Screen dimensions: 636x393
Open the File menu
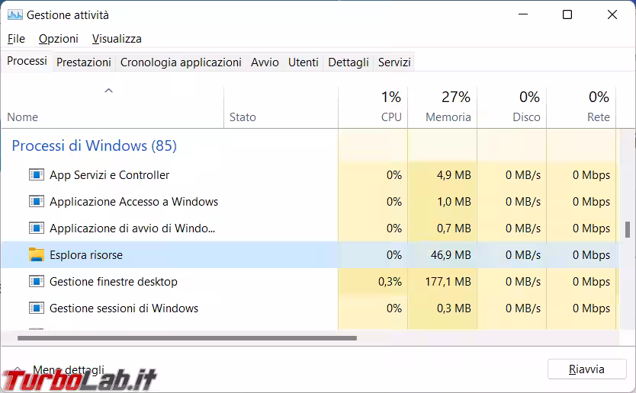click(x=16, y=39)
